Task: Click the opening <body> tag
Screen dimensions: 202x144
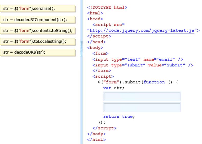Action: tap(95, 48)
